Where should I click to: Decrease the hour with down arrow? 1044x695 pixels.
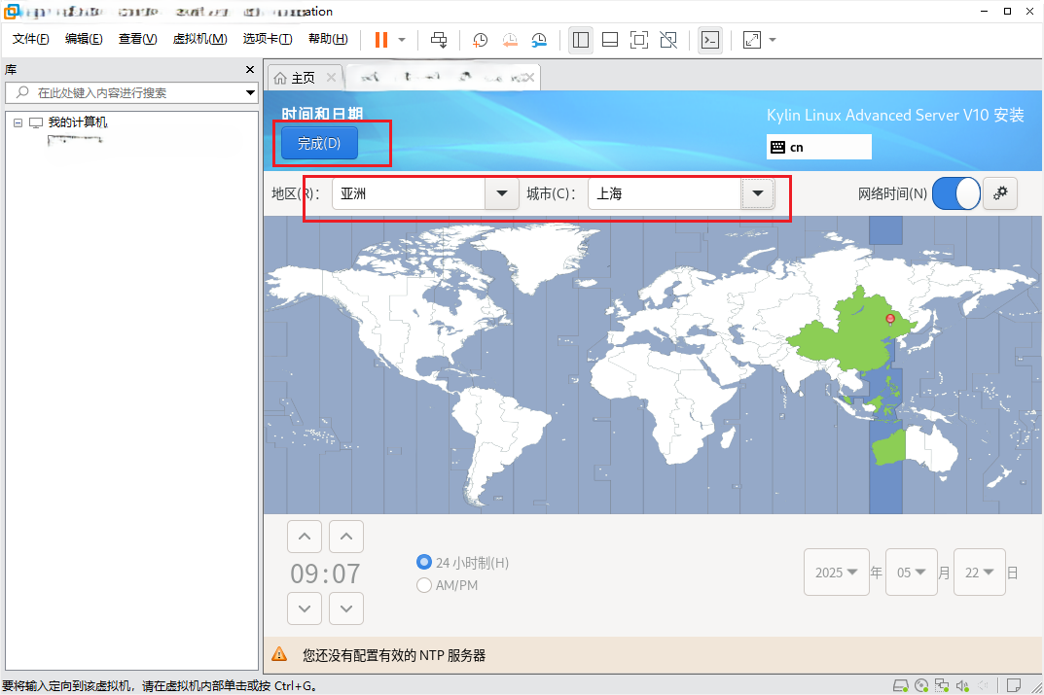tap(305, 608)
